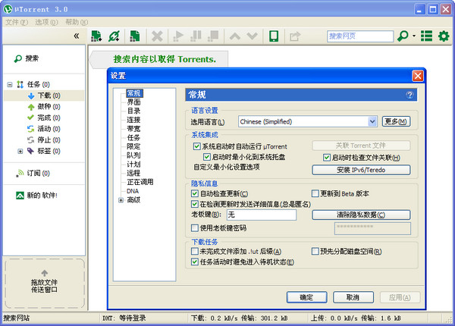Toggle the list view icon in toolbar
This screenshot has height=326, width=455.
(x=427, y=36)
